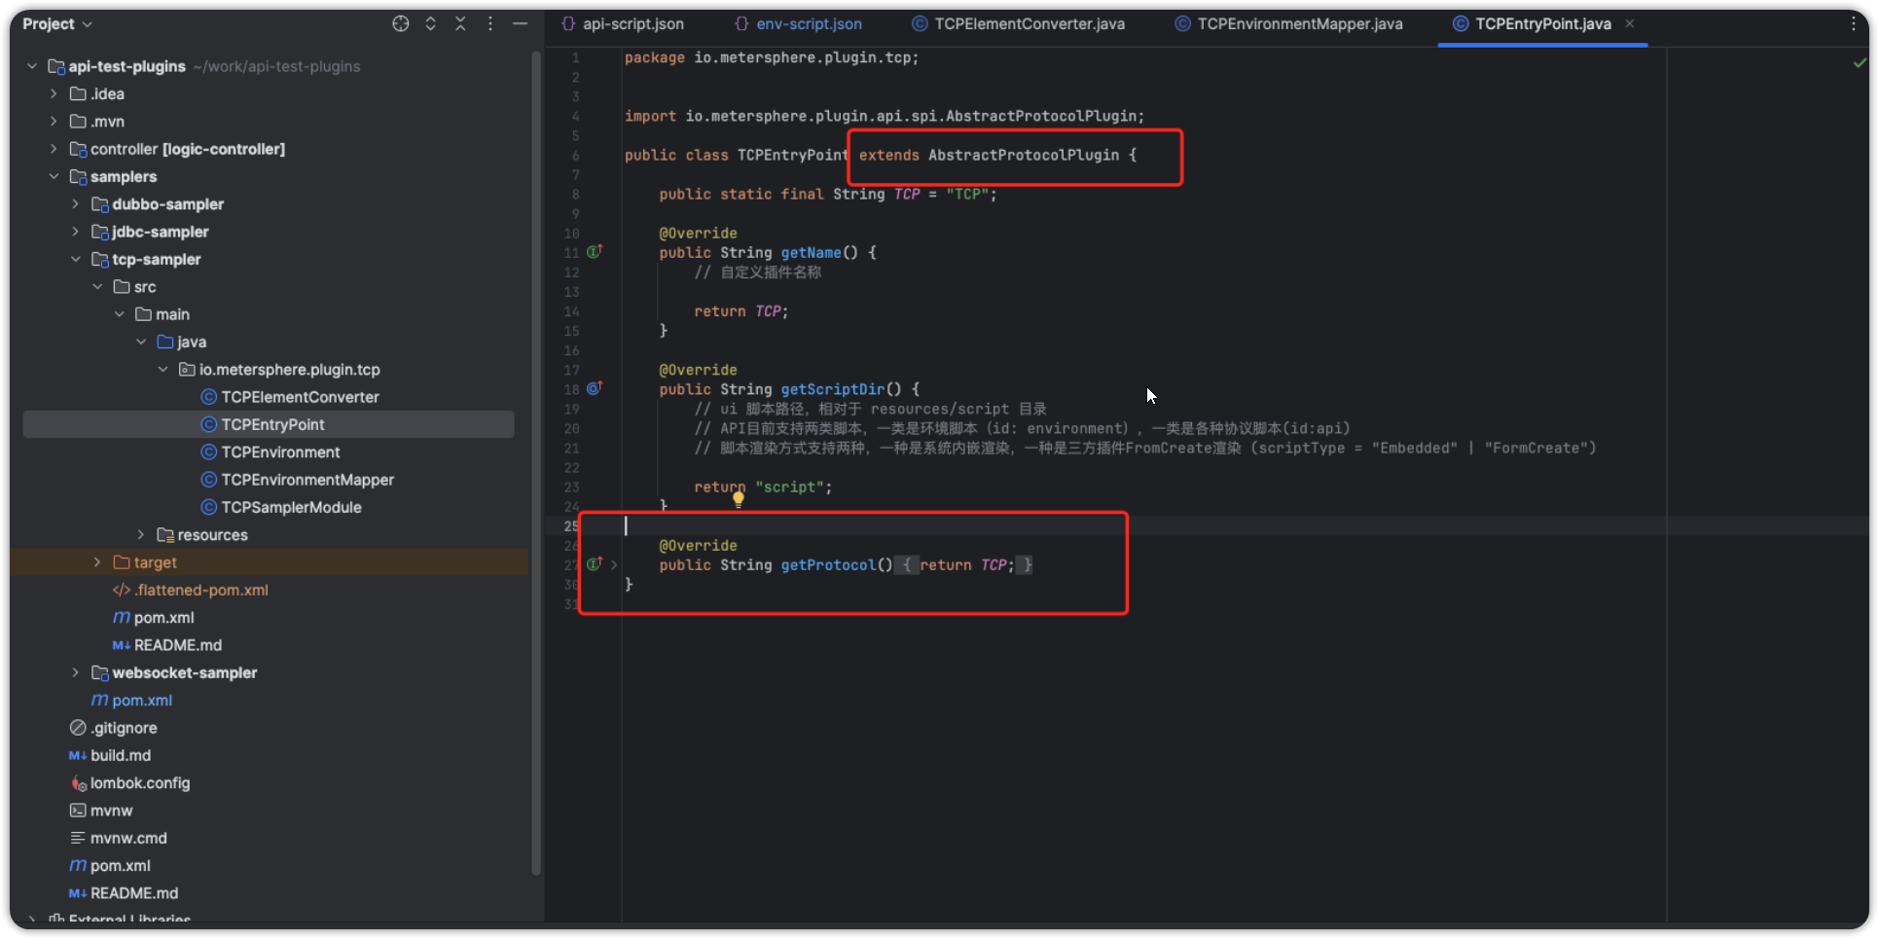Expand the jdbc-sampler module
Screen dimensions: 1879x939
coord(75,232)
